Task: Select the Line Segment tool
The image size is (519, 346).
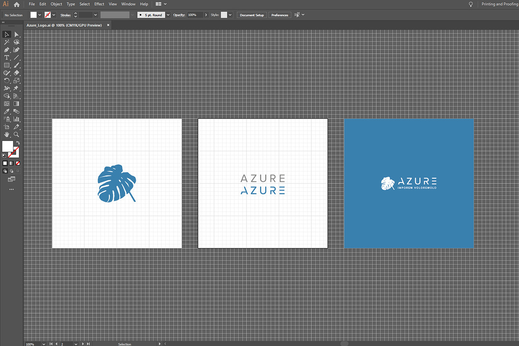Action: click(x=16, y=58)
